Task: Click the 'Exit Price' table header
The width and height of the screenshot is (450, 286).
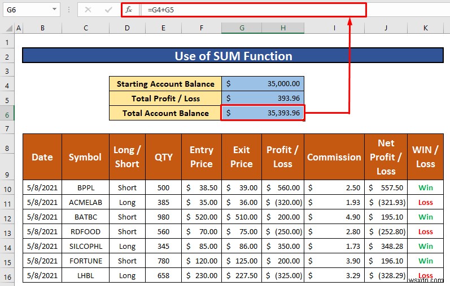Action: (x=242, y=157)
